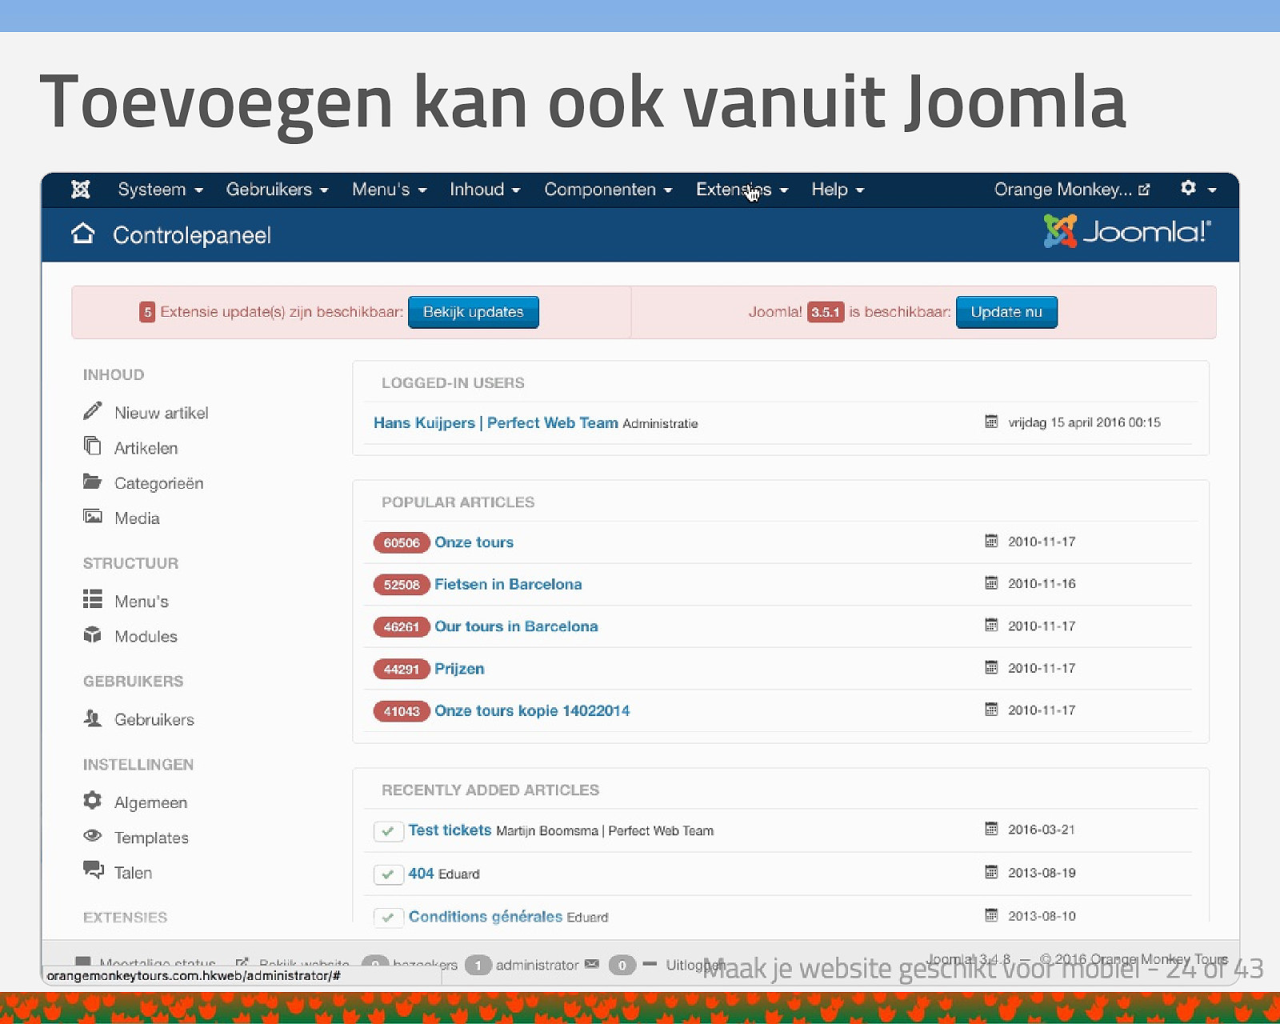
Task: Open Conditions générales article
Action: 486,917
